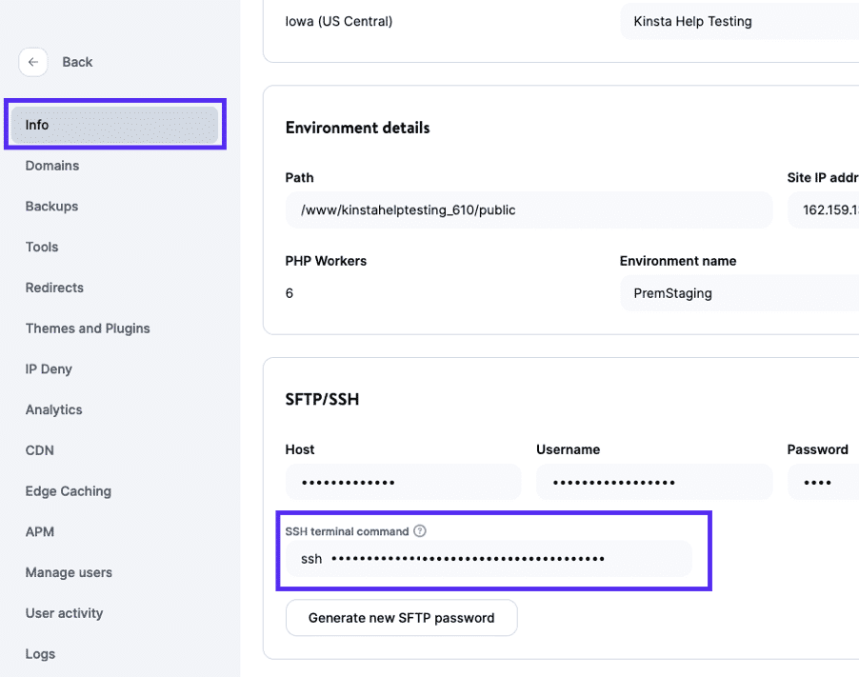Open Themes and Plugins
Image resolution: width=859 pixels, height=677 pixels.
tap(88, 328)
